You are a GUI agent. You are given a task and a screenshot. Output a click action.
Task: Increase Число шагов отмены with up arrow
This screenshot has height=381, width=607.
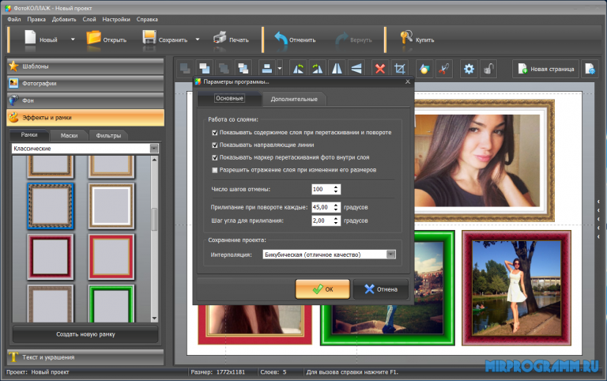click(x=336, y=187)
